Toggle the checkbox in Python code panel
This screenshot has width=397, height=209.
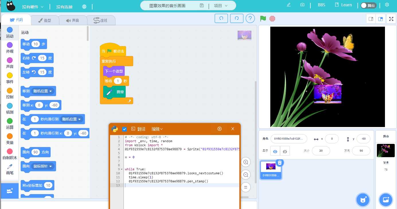tap(124, 129)
